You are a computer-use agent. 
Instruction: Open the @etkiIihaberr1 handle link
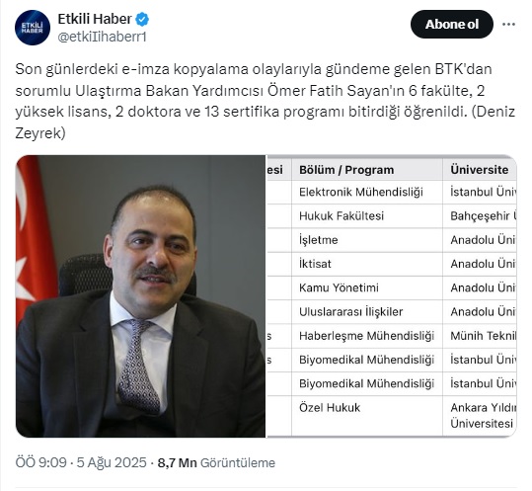[102, 37]
